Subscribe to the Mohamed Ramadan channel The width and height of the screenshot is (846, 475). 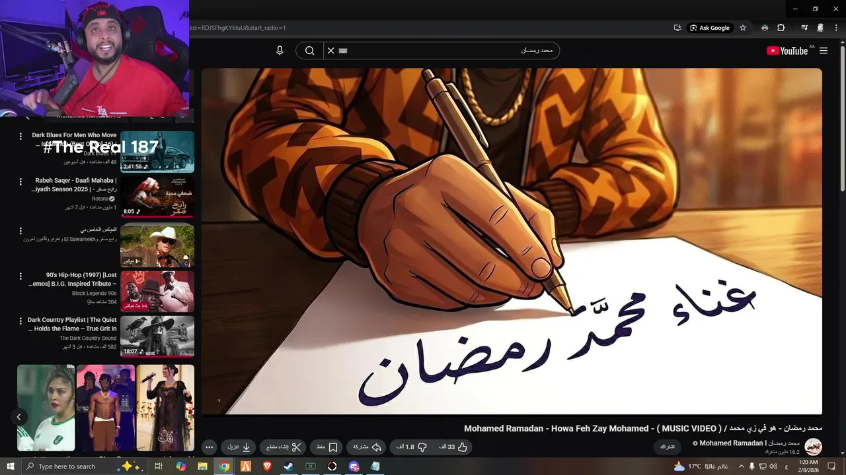click(x=668, y=447)
